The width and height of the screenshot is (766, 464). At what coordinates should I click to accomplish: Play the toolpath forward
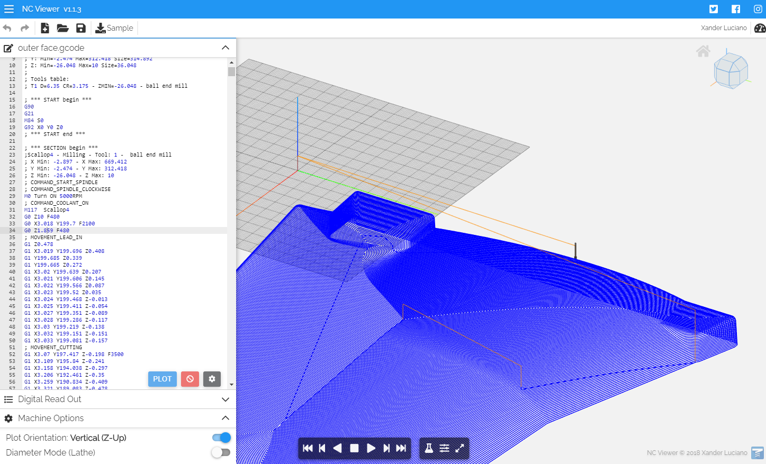coord(371,448)
